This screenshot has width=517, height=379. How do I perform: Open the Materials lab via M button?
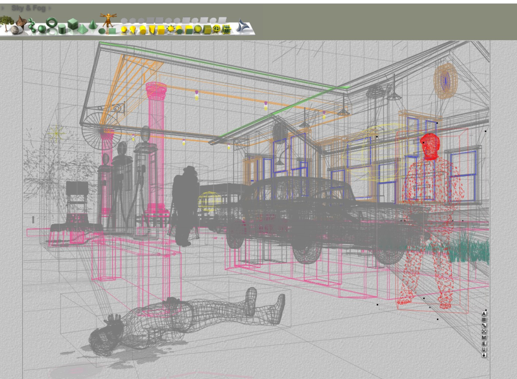point(484,337)
